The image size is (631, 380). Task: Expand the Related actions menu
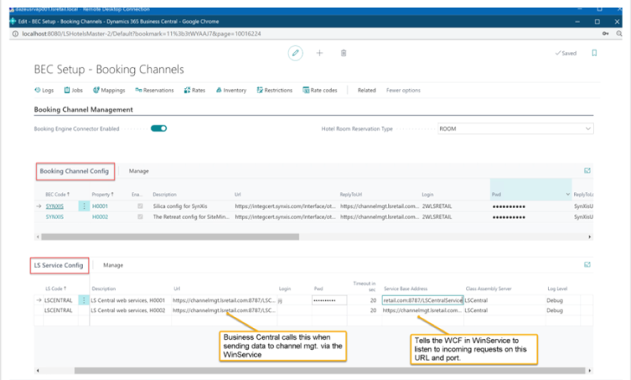coord(367,90)
